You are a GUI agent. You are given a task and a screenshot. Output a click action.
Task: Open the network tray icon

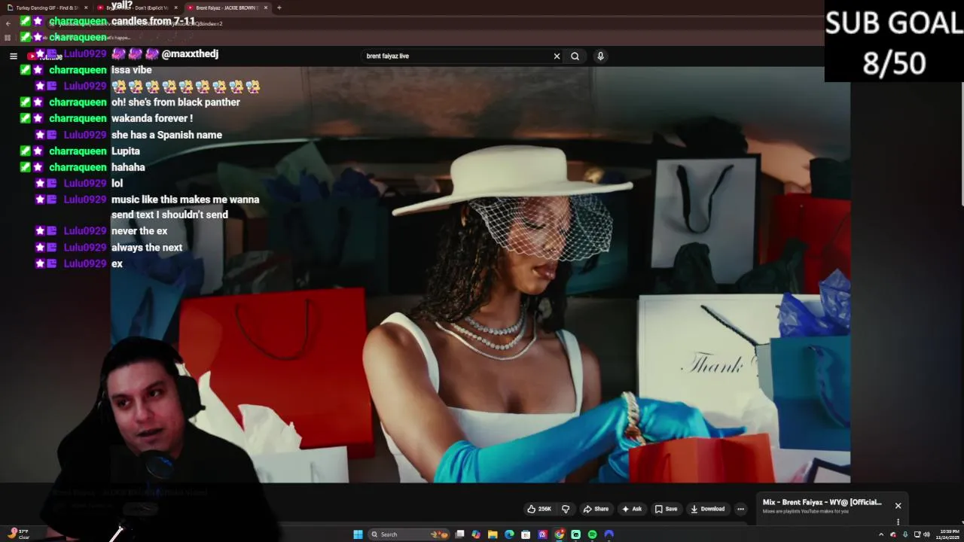pyautogui.click(x=917, y=534)
